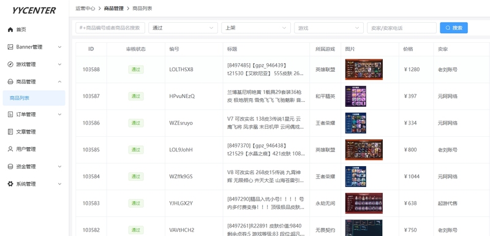Click the home icon beside 首页
The height and width of the screenshot is (236, 490).
pos(10,29)
